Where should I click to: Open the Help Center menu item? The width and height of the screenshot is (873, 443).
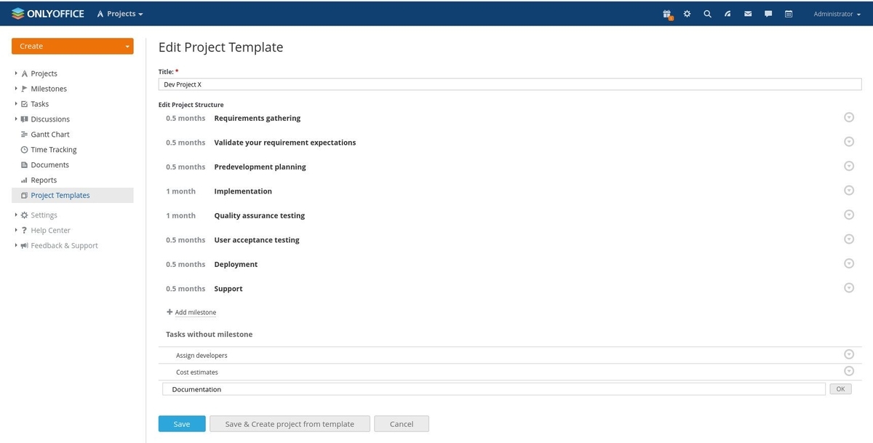tap(52, 230)
